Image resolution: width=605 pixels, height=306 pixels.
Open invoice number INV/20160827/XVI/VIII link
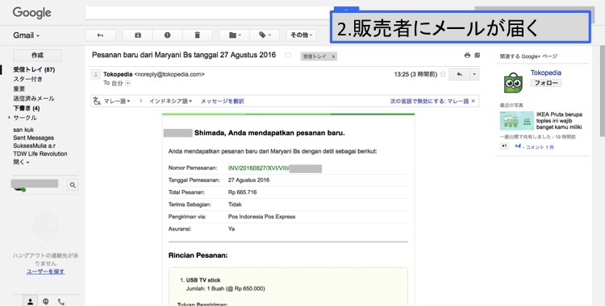(258, 168)
